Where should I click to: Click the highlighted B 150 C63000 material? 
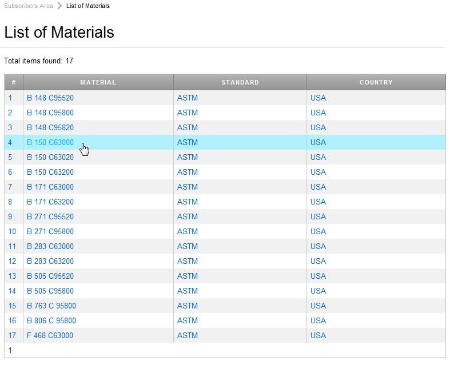click(x=50, y=142)
